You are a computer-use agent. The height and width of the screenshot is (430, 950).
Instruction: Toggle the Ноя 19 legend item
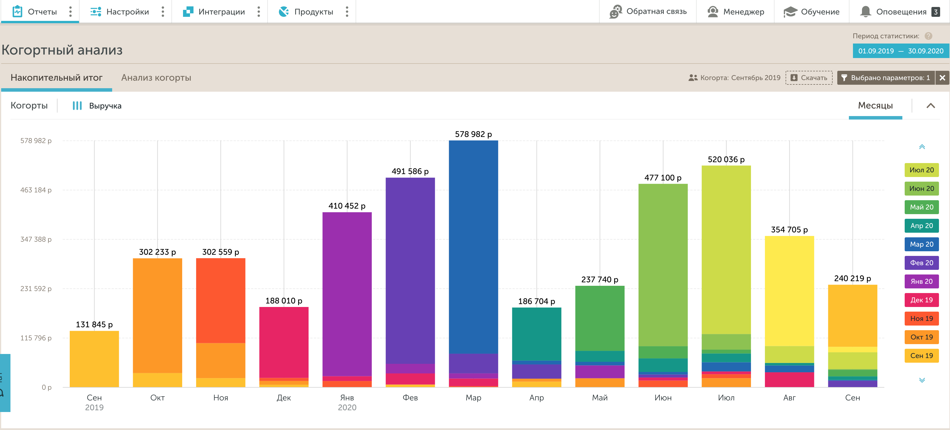(921, 319)
